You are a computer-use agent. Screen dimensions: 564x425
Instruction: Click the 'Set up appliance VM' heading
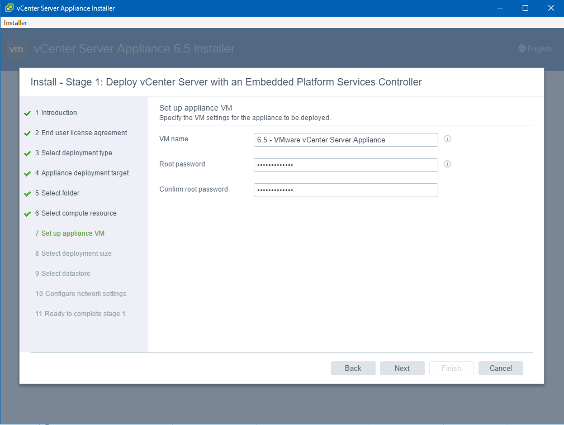tap(196, 108)
